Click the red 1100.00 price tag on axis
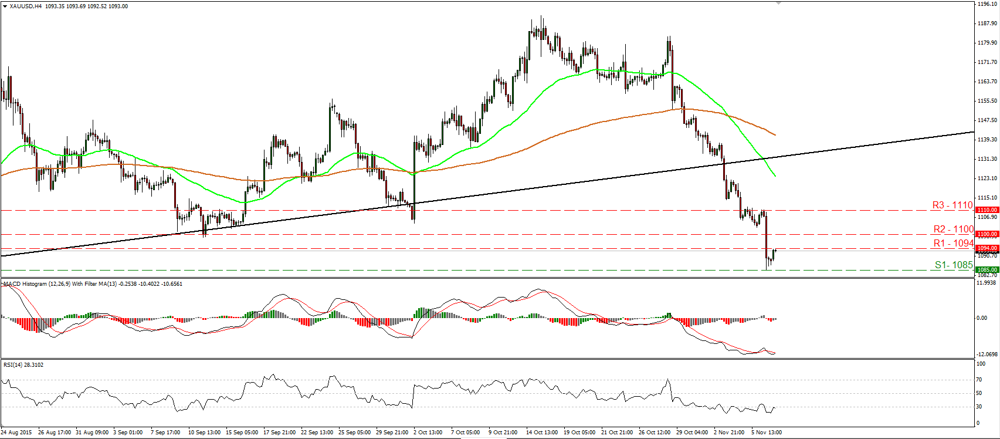 coord(987,234)
